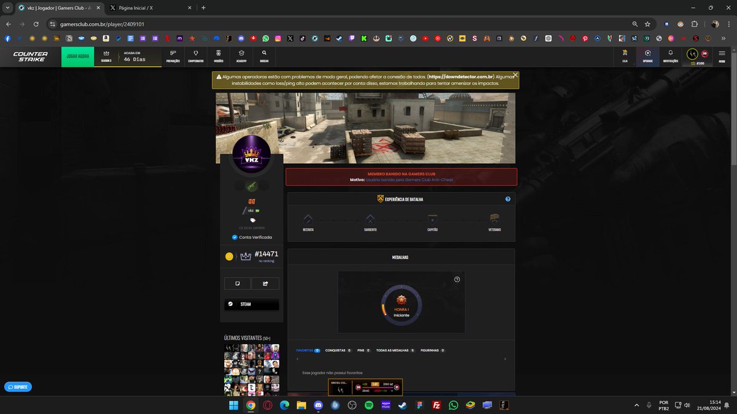
Task: Open the Facebook bookmark icon
Action: 7,38
